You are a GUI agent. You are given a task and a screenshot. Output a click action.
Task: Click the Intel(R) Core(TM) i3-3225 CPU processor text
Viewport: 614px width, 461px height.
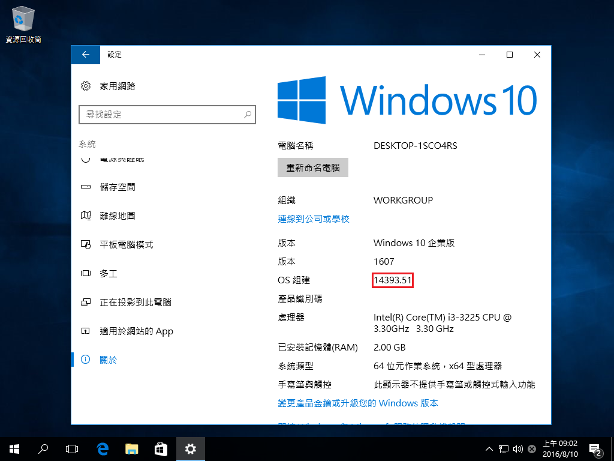pyautogui.click(x=443, y=323)
